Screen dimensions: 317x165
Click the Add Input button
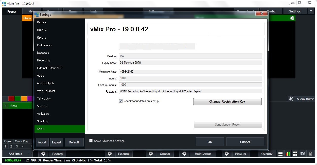15,154
